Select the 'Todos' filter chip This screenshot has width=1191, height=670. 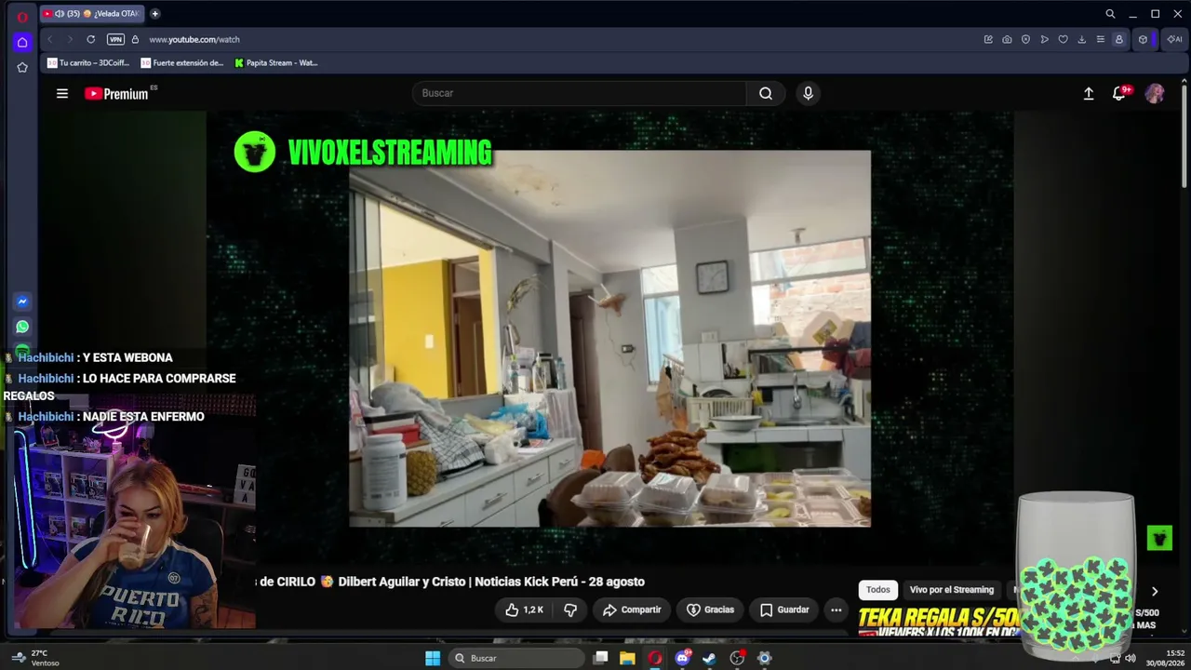pos(878,590)
